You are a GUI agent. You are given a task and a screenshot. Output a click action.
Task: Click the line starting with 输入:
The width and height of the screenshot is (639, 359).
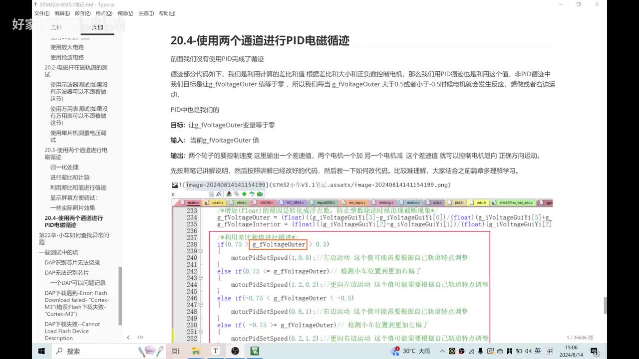tap(215, 141)
